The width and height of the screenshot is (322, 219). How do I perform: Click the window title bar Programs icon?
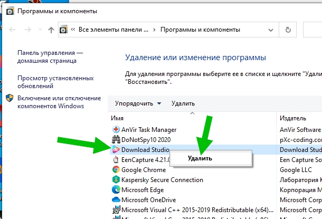pos(10,11)
